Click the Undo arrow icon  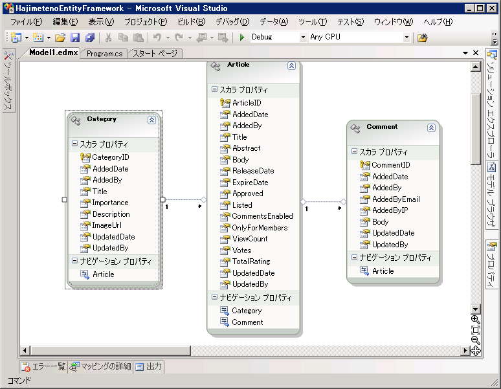(157, 38)
